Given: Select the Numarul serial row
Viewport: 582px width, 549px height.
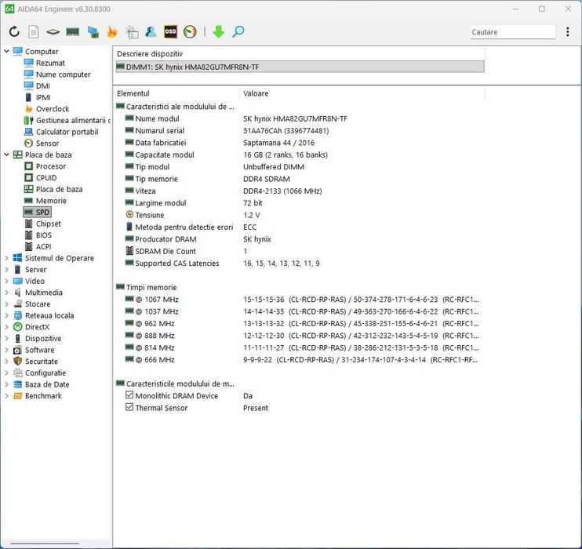Looking at the screenshot, I should pyautogui.click(x=300, y=131).
